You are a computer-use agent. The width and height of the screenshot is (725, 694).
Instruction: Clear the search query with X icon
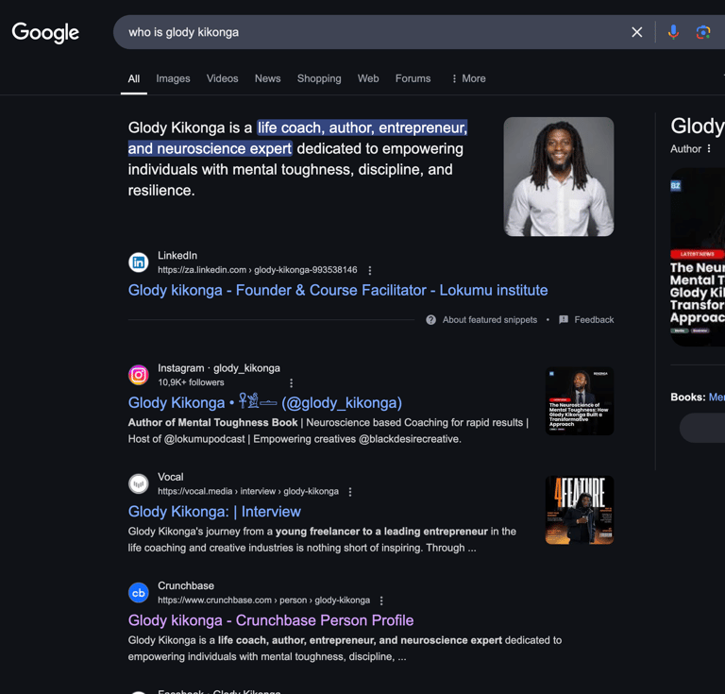tap(636, 32)
